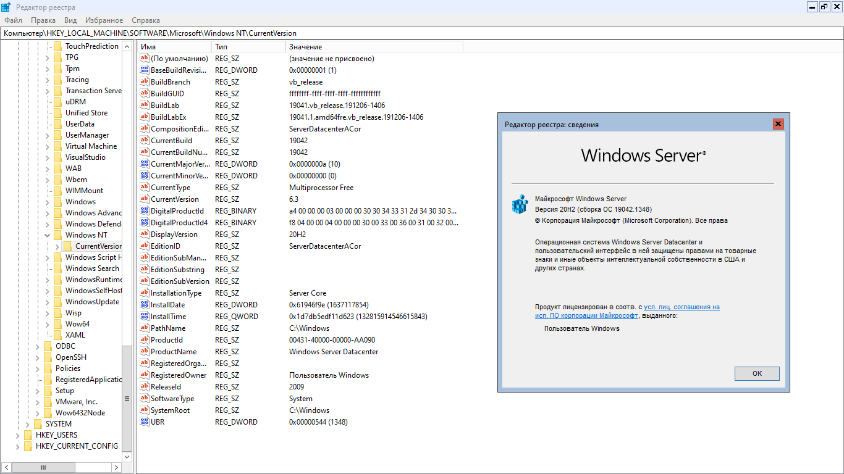Open the Избранное menu
This screenshot has height=474, width=844.
tap(104, 20)
